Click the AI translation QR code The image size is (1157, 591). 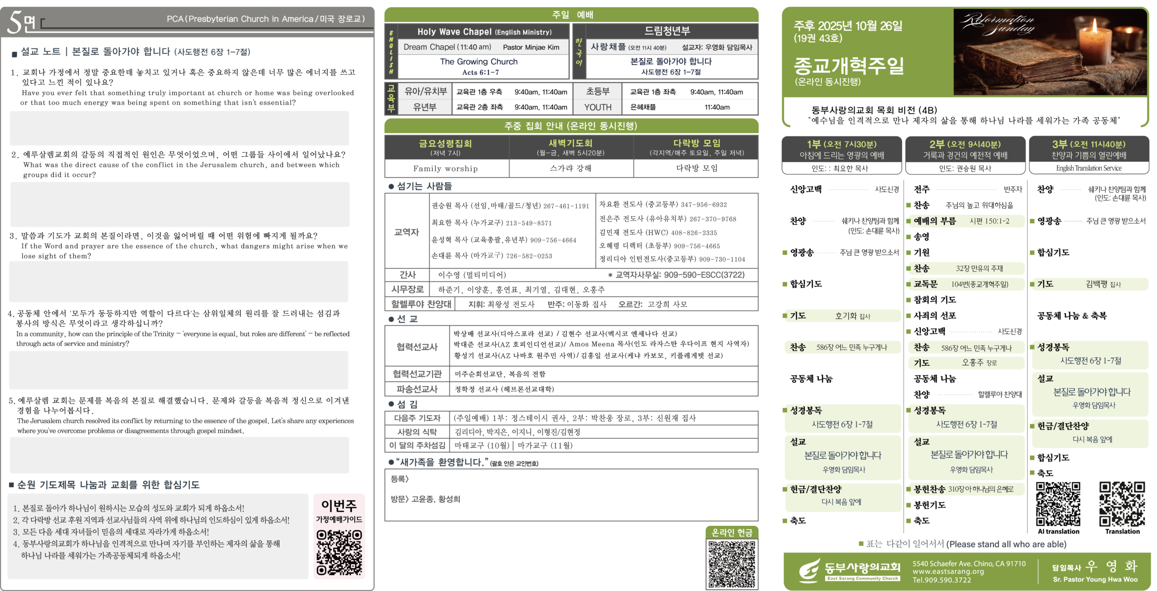(1058, 504)
